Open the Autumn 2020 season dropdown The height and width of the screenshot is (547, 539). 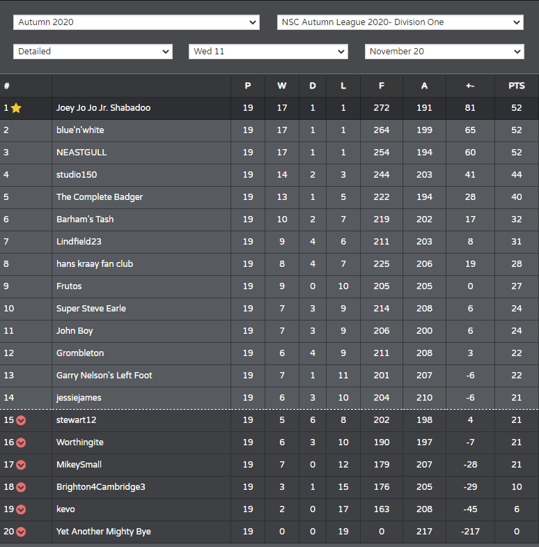[x=136, y=22]
